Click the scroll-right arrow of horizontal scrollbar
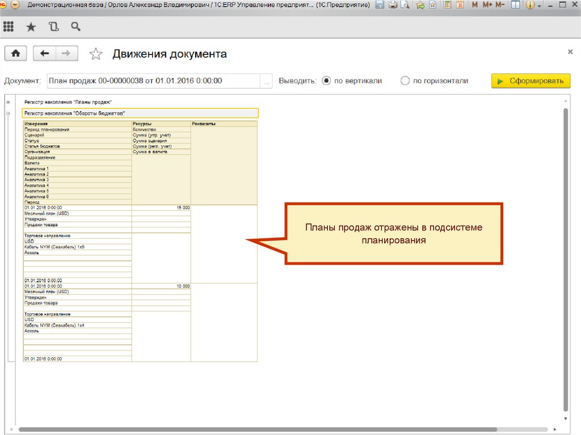Image resolution: width=581 pixels, height=435 pixels. (x=555, y=429)
